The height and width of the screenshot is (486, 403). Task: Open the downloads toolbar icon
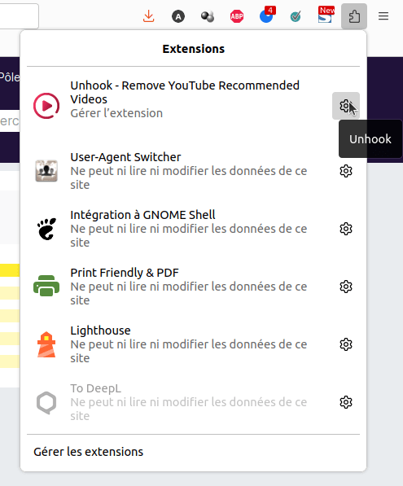[x=149, y=16]
